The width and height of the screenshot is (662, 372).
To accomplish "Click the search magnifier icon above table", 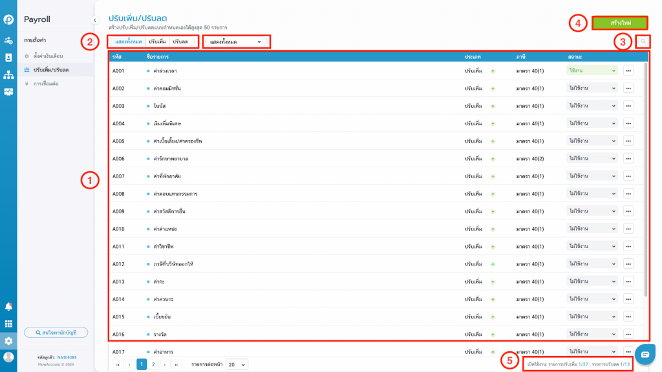I will (643, 41).
